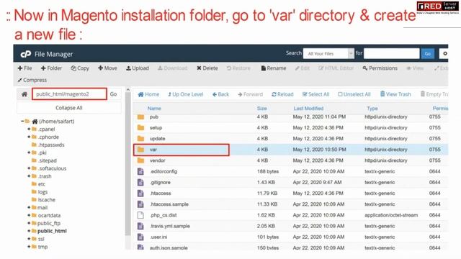Click the public_html/magento2 path field

click(69, 94)
